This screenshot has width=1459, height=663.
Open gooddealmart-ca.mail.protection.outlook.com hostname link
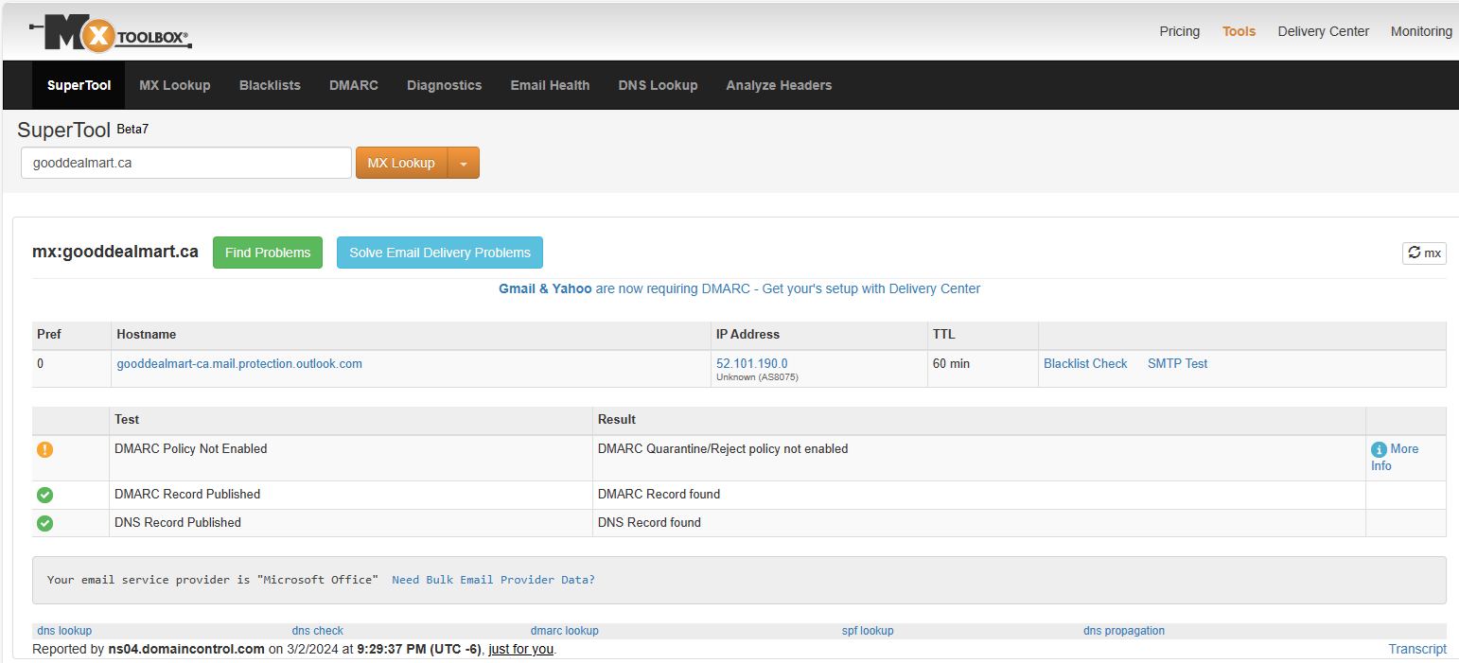click(x=239, y=363)
